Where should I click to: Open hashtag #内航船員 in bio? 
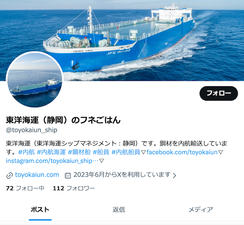point(126,152)
